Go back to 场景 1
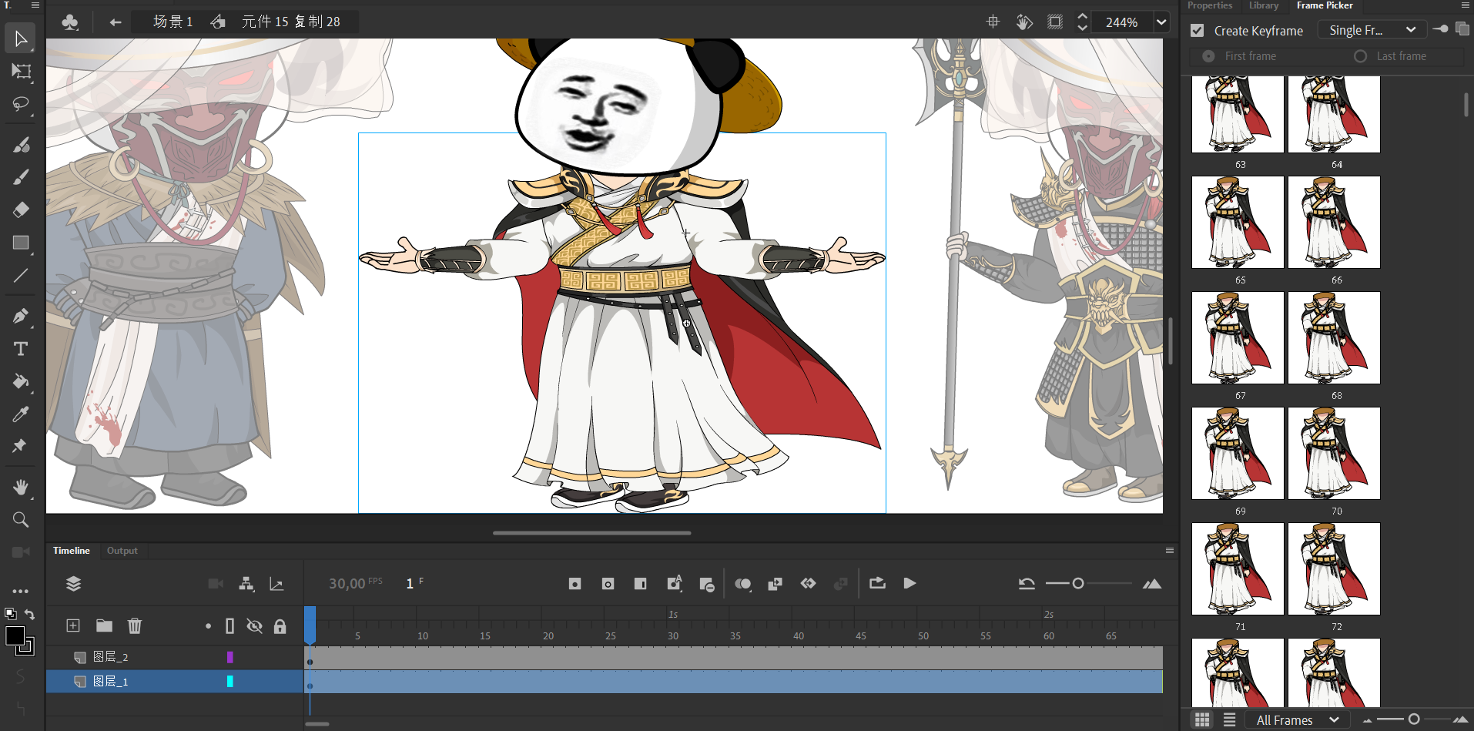The height and width of the screenshot is (731, 1474). point(173,22)
